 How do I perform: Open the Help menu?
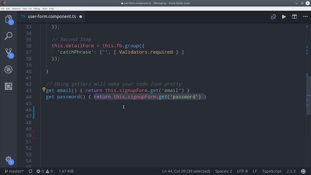tap(52, 9)
